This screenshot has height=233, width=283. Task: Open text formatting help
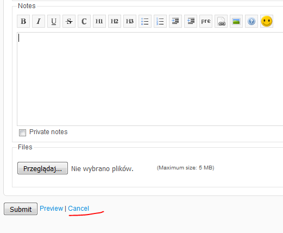click(251, 21)
